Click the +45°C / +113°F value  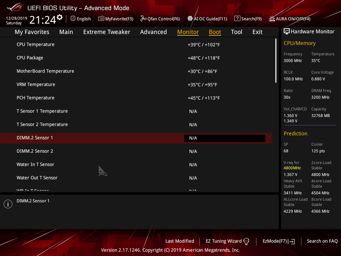point(204,98)
